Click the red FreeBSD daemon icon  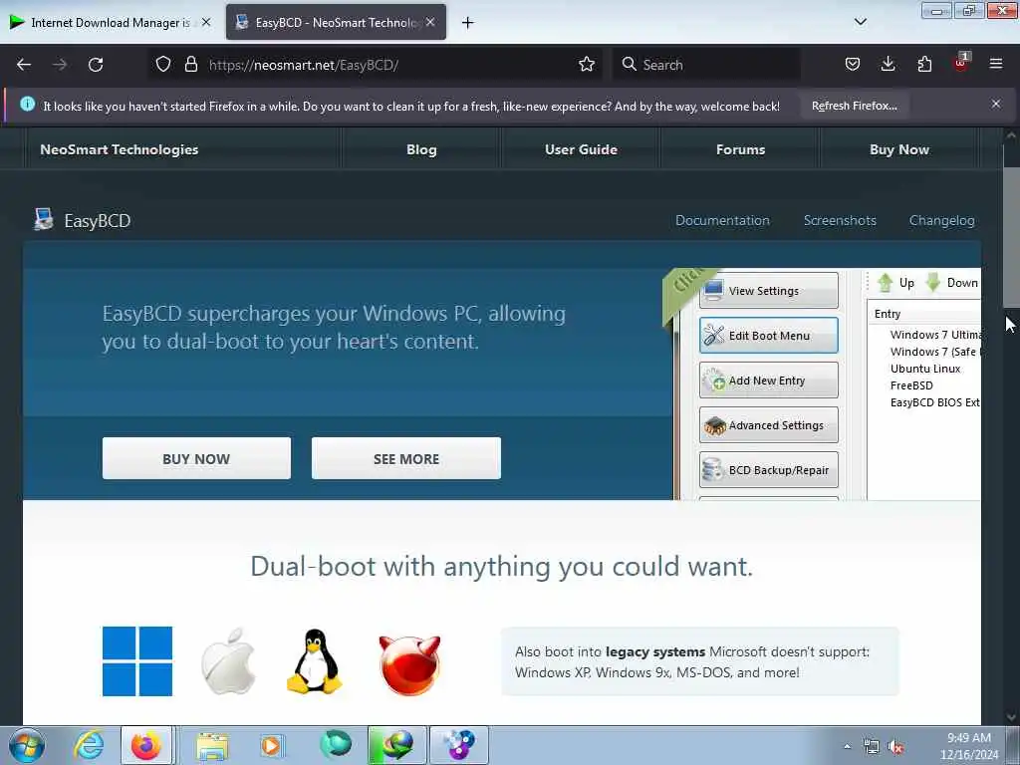point(409,664)
